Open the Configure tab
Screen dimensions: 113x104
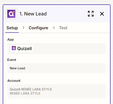[39, 28]
